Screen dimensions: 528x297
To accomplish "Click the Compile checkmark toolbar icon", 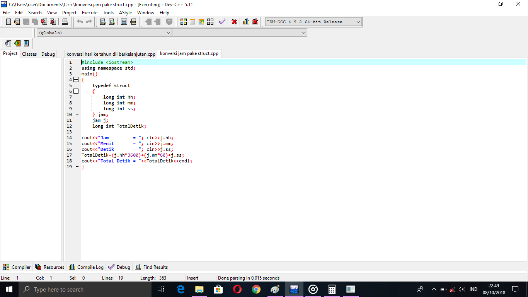I will [x=222, y=22].
